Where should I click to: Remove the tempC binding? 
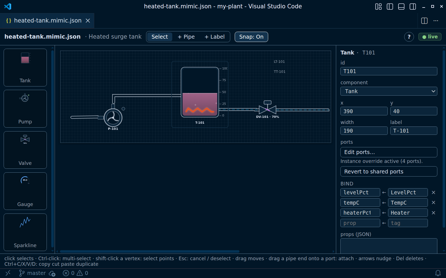pos(433,203)
